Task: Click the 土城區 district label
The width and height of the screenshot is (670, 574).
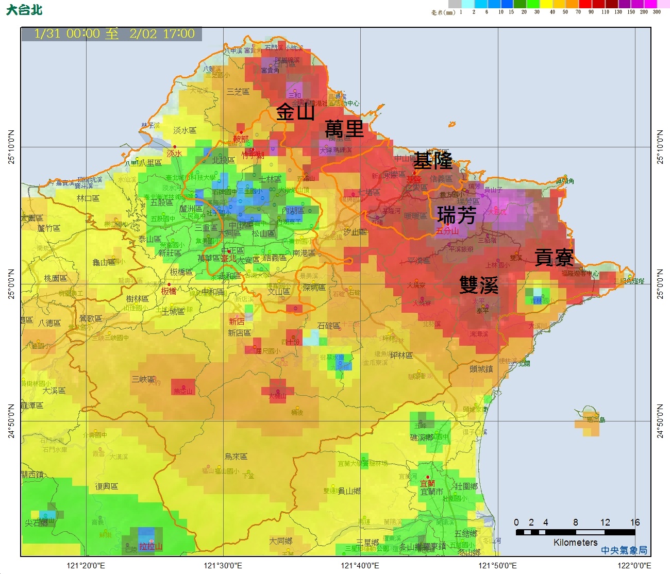Action: (173, 312)
